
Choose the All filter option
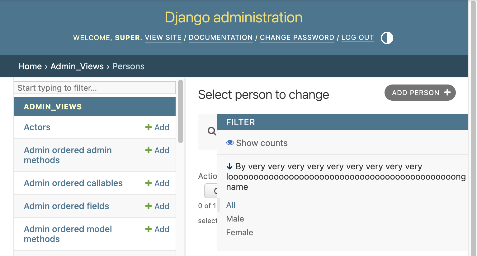pyautogui.click(x=231, y=205)
